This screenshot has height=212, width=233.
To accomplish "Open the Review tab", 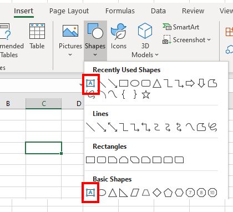I will [x=193, y=11].
